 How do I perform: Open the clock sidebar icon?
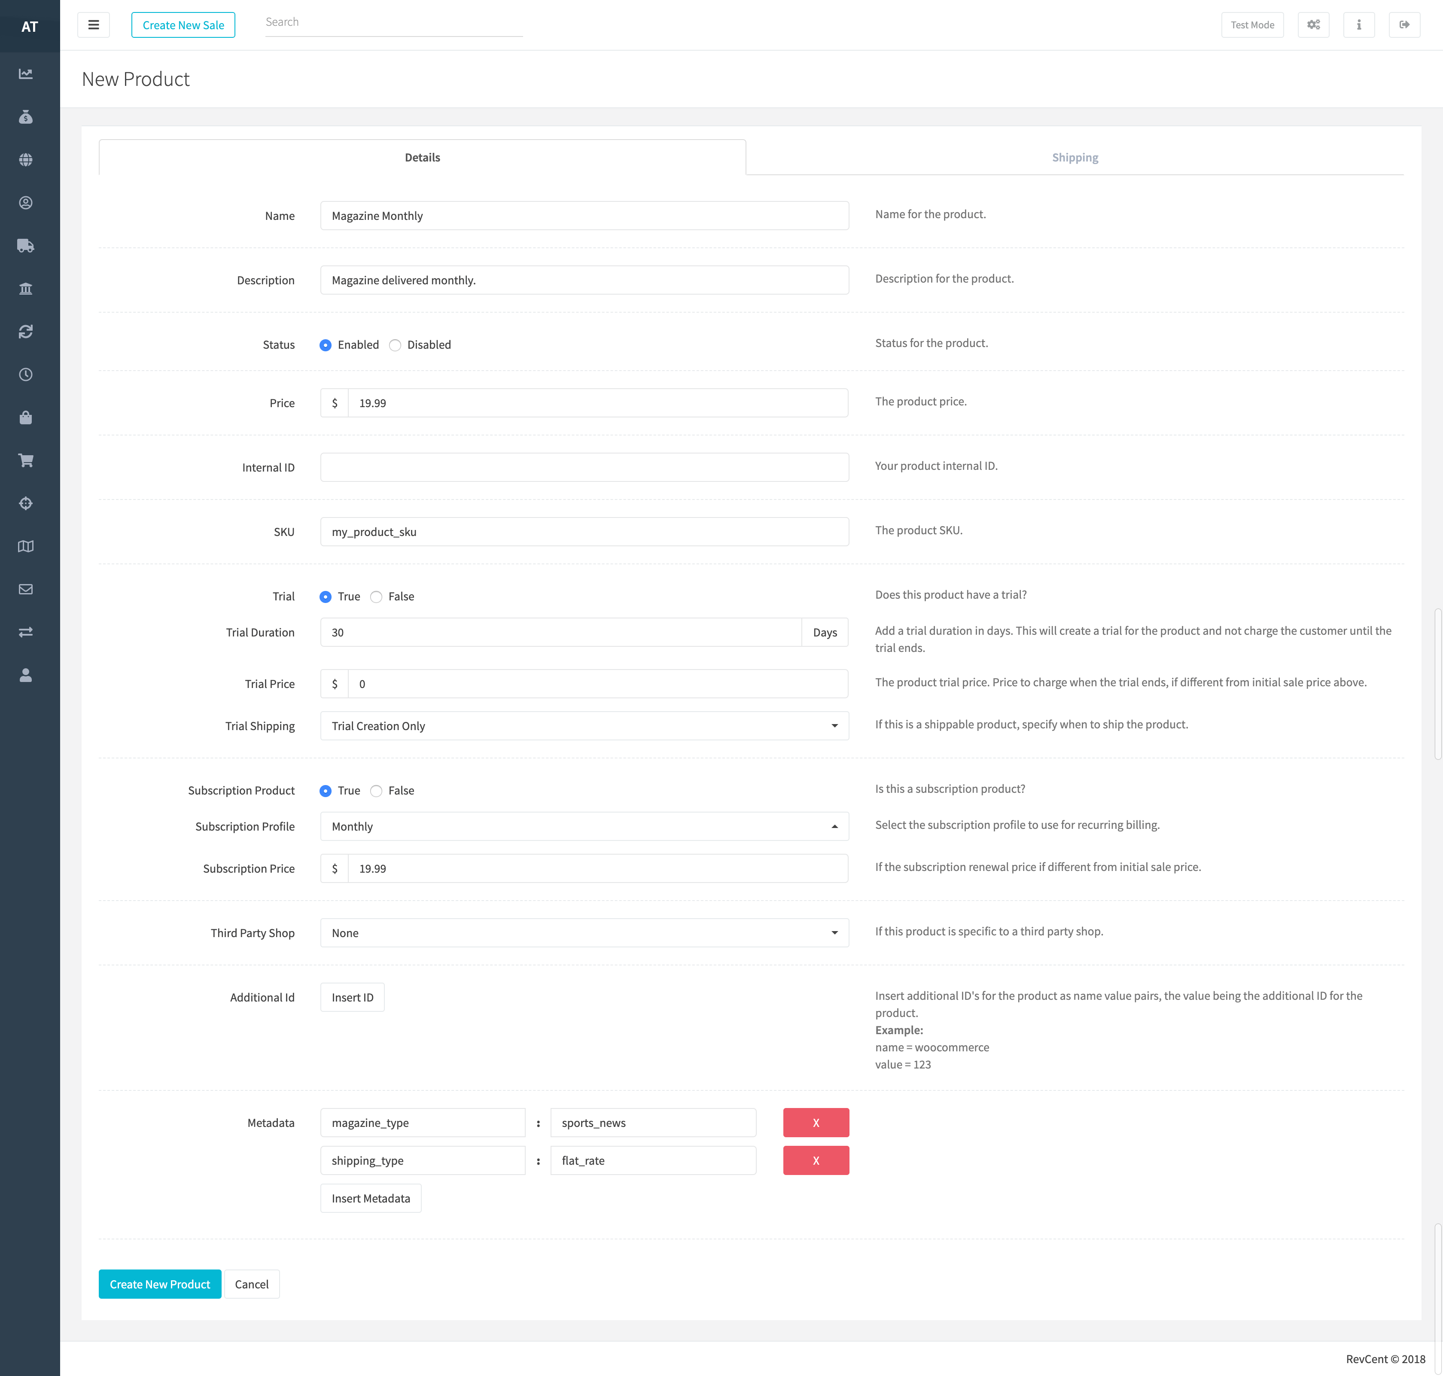coord(26,375)
